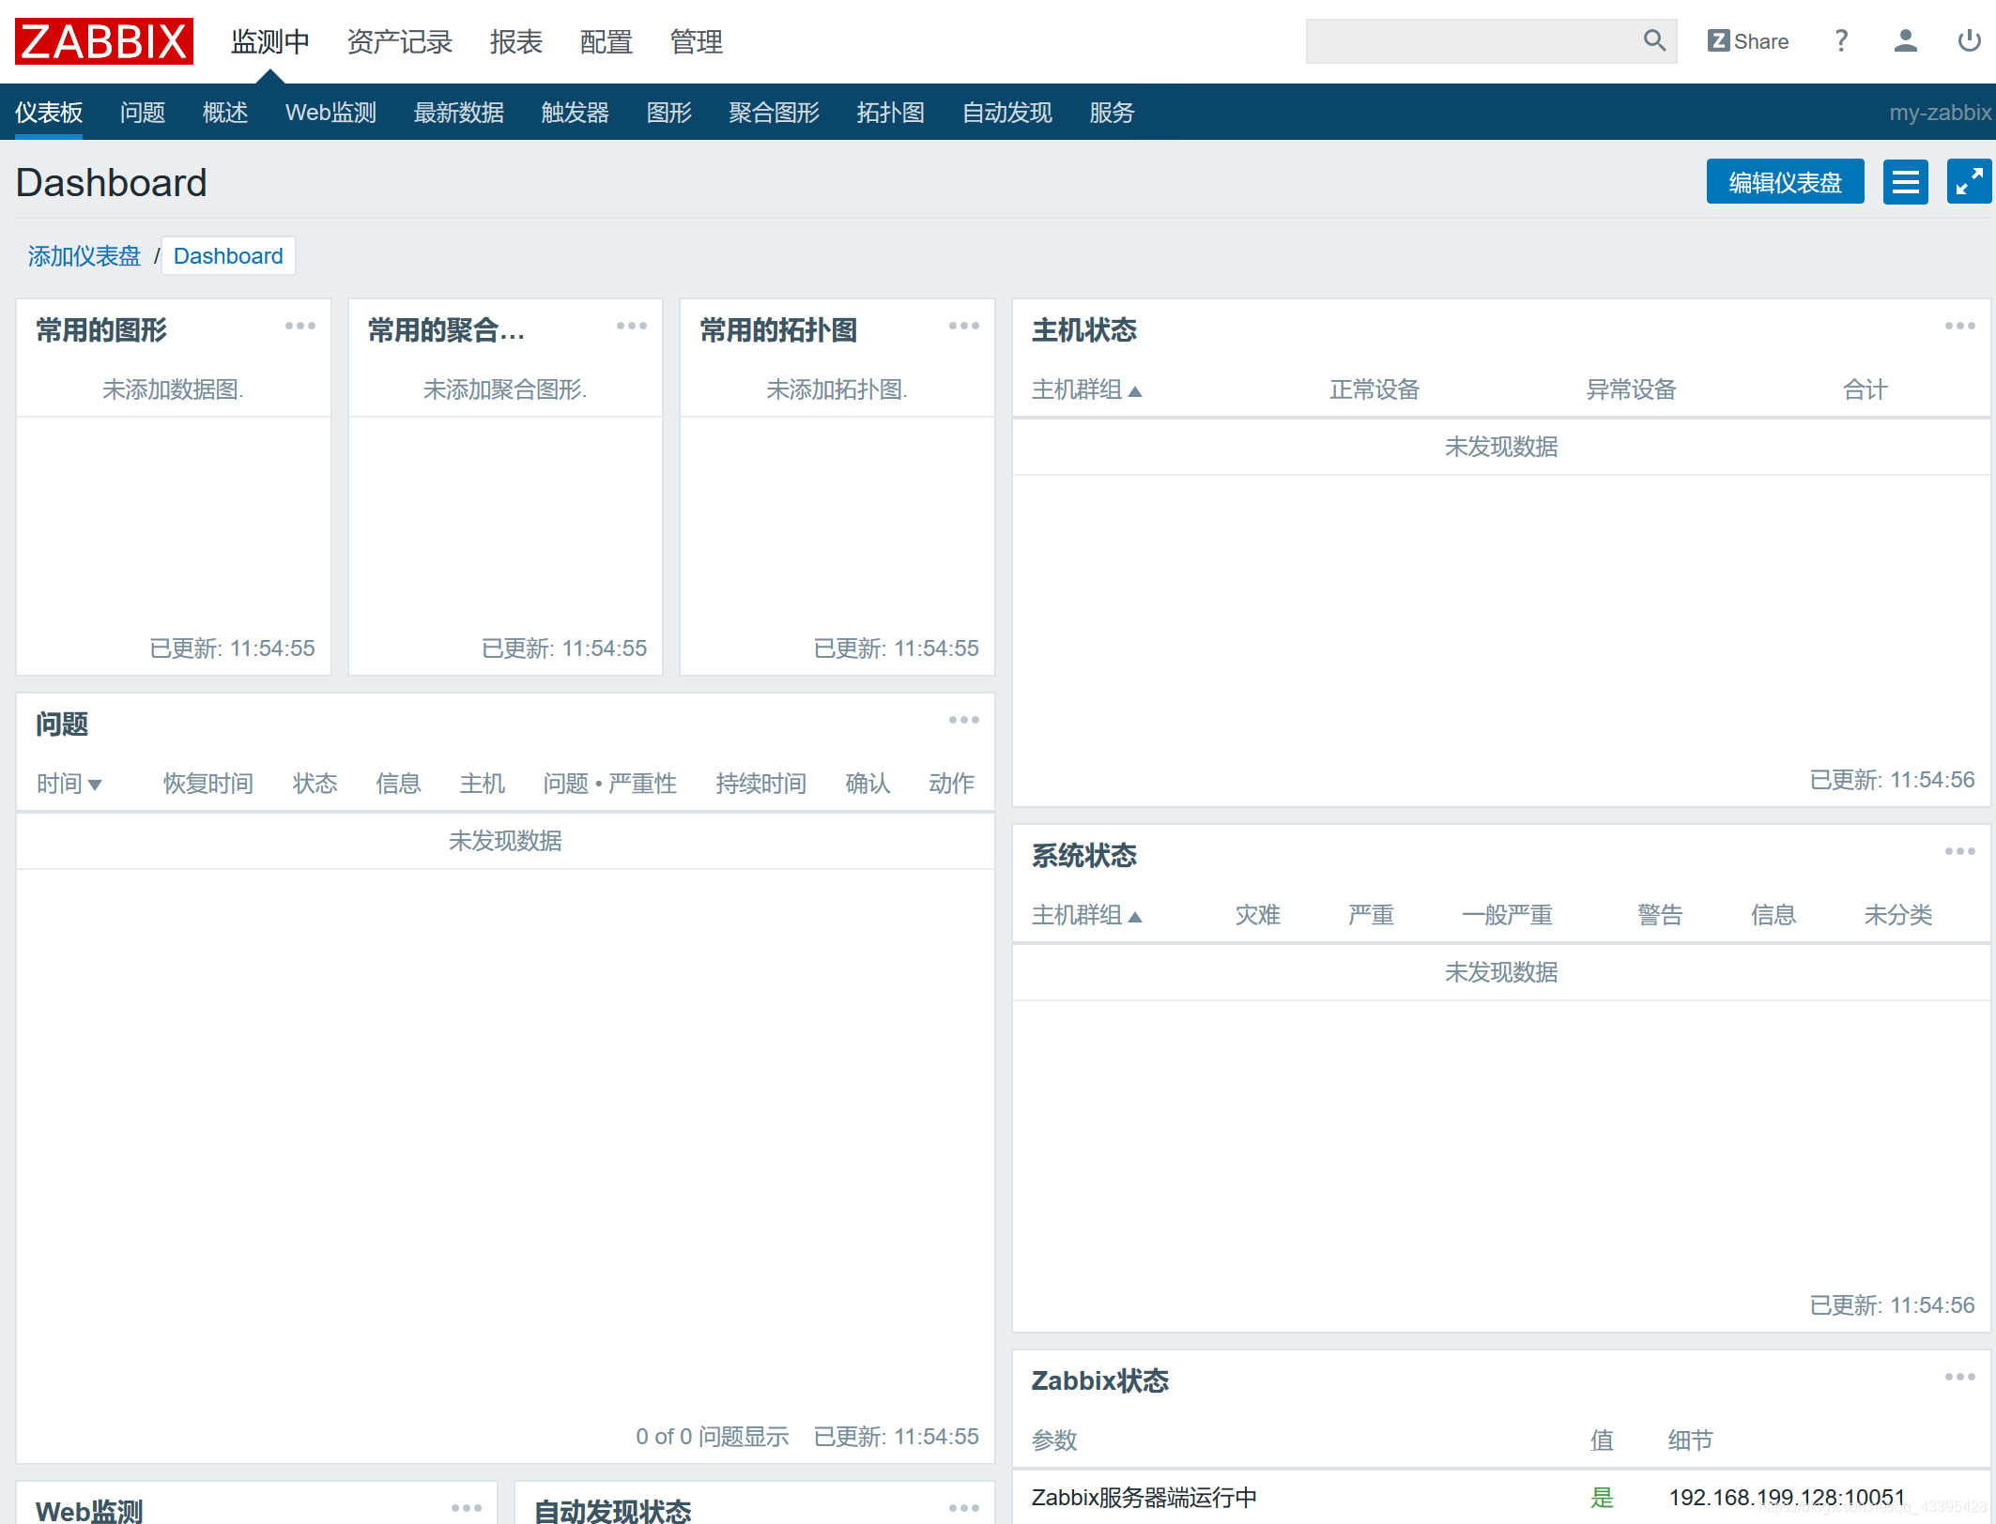Screen dimensions: 1996x1524
Task: Open options menu of 主机状态 widget
Action: [1960, 326]
